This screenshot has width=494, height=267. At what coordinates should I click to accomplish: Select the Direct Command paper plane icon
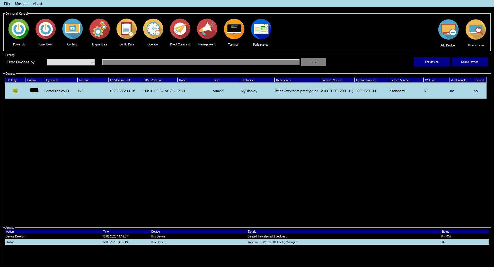coord(180,29)
